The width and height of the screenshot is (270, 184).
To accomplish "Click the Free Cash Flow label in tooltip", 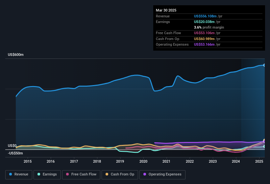I will [x=168, y=33].
